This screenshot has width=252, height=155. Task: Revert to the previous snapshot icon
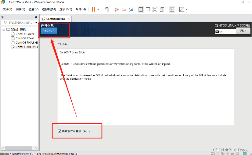tap(124, 9)
